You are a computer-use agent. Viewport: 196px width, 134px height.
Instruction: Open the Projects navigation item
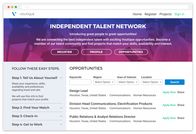[165, 14]
